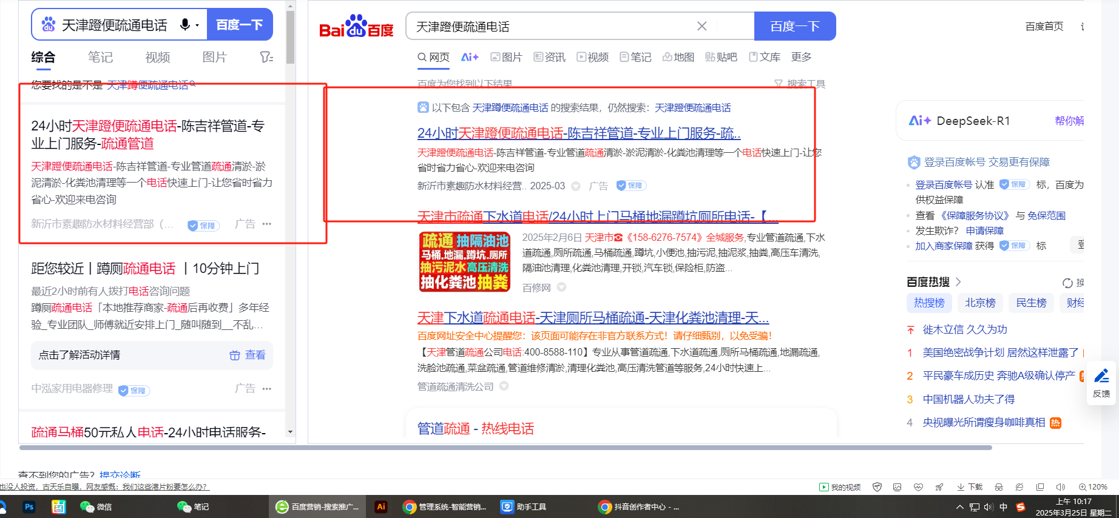Clear the search box with the X icon

point(701,26)
